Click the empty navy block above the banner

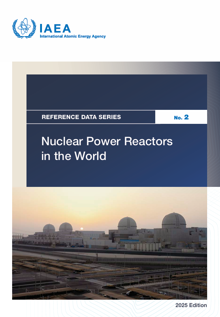pyautogui.click(x=117, y=92)
